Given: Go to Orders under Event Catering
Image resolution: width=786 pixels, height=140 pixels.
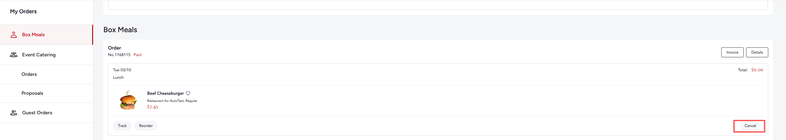Looking at the screenshot, I should (x=29, y=74).
